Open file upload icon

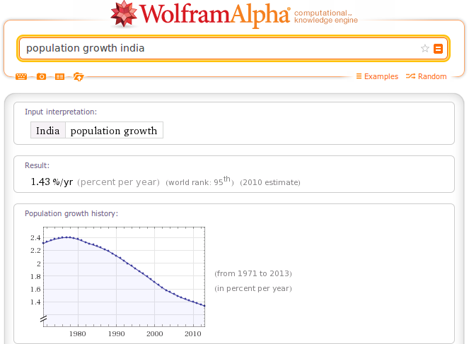(x=79, y=77)
